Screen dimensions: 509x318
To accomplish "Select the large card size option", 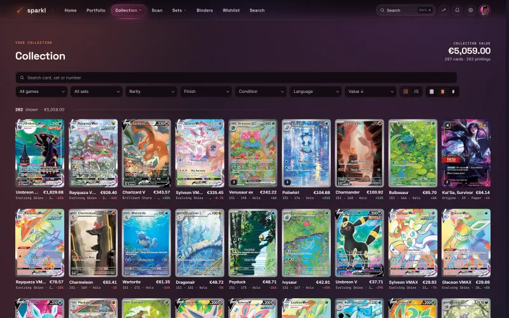I will [x=431, y=92].
